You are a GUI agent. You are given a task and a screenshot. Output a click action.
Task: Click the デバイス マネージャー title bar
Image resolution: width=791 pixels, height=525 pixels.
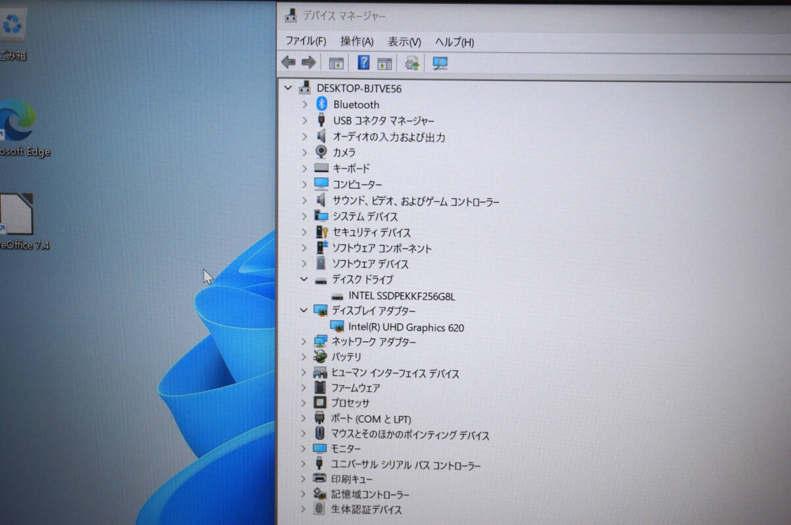tap(534, 16)
